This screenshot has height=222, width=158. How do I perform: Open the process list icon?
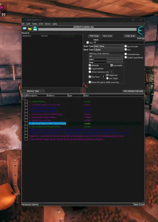pyautogui.click(x=25, y=29)
